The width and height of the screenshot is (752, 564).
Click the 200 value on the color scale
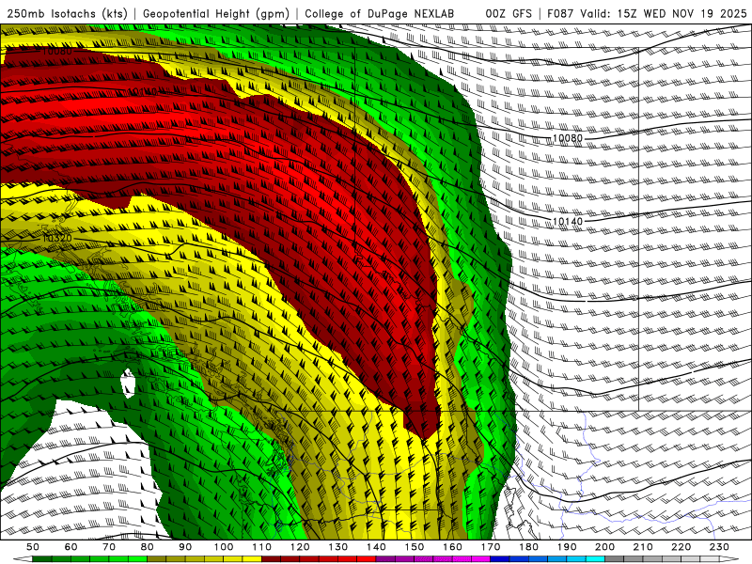pos(604,547)
